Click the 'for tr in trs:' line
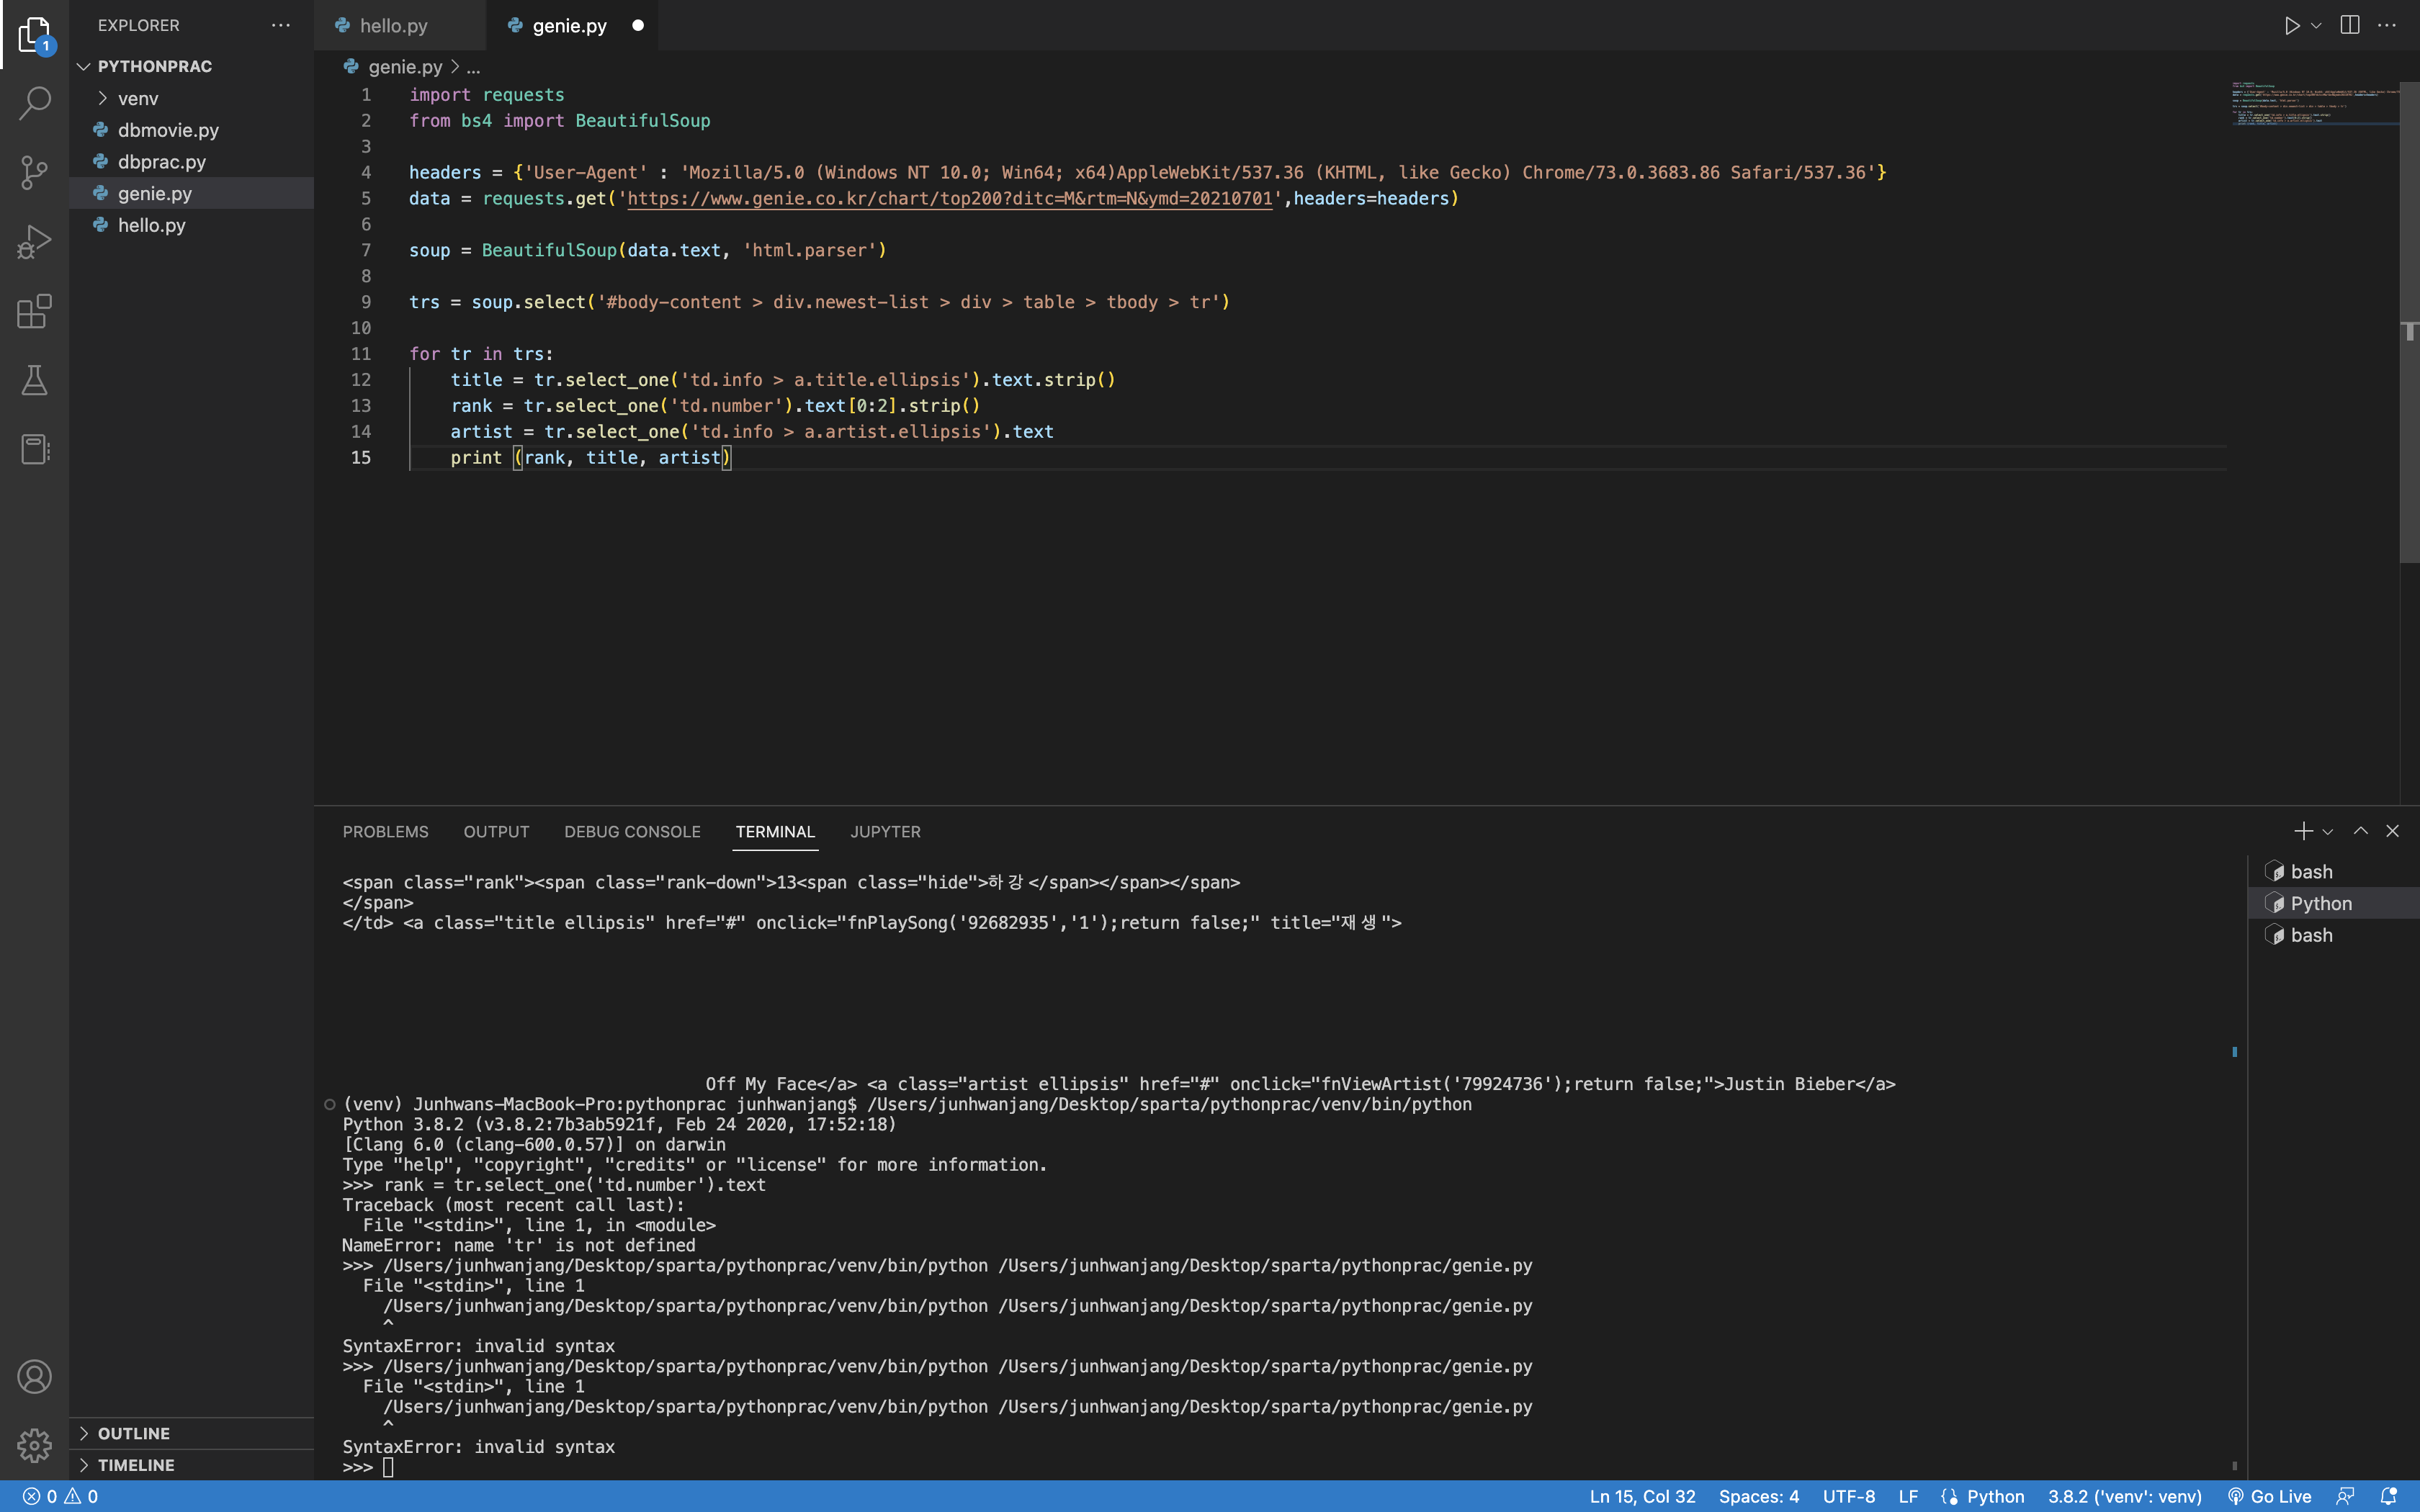 (481, 354)
